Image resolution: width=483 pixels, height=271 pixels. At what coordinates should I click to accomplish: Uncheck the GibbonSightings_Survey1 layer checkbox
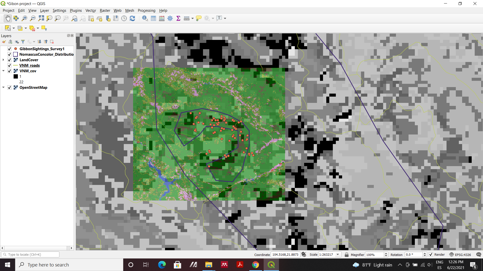click(x=9, y=49)
